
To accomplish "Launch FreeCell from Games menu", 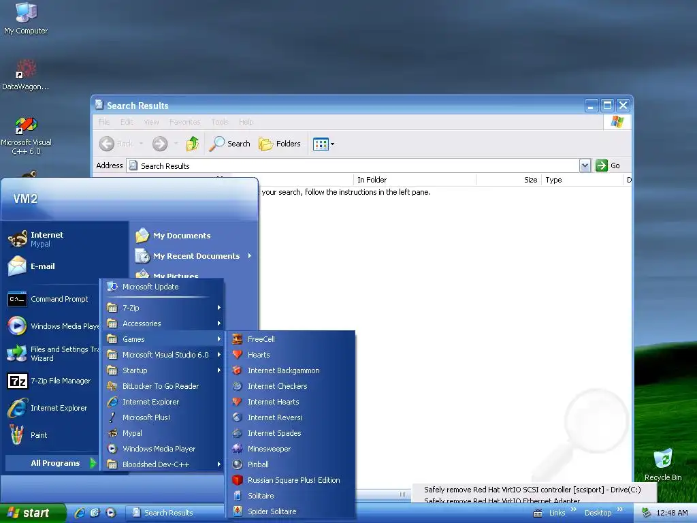I will pyautogui.click(x=290, y=339).
